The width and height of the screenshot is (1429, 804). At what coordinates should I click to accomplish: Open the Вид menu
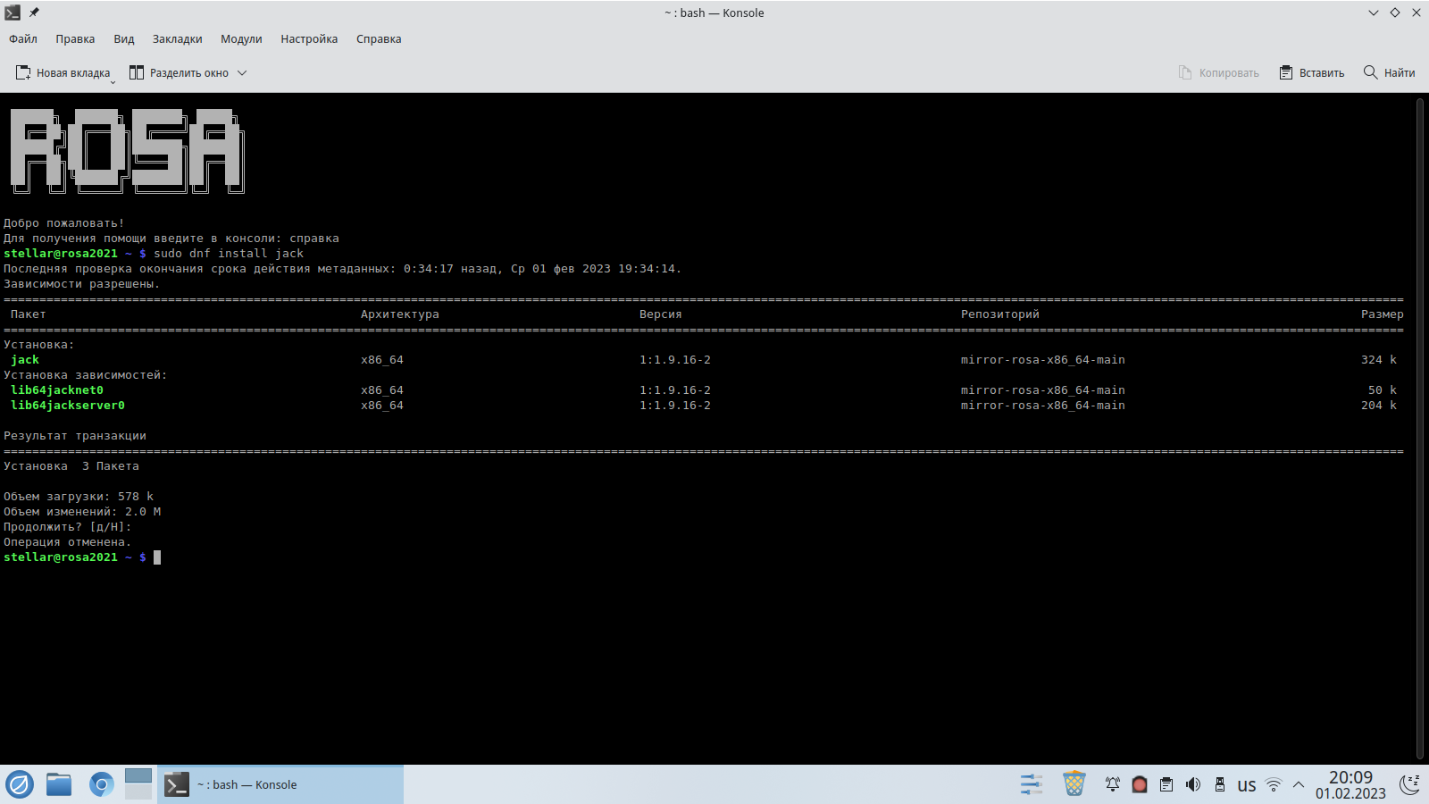point(124,39)
